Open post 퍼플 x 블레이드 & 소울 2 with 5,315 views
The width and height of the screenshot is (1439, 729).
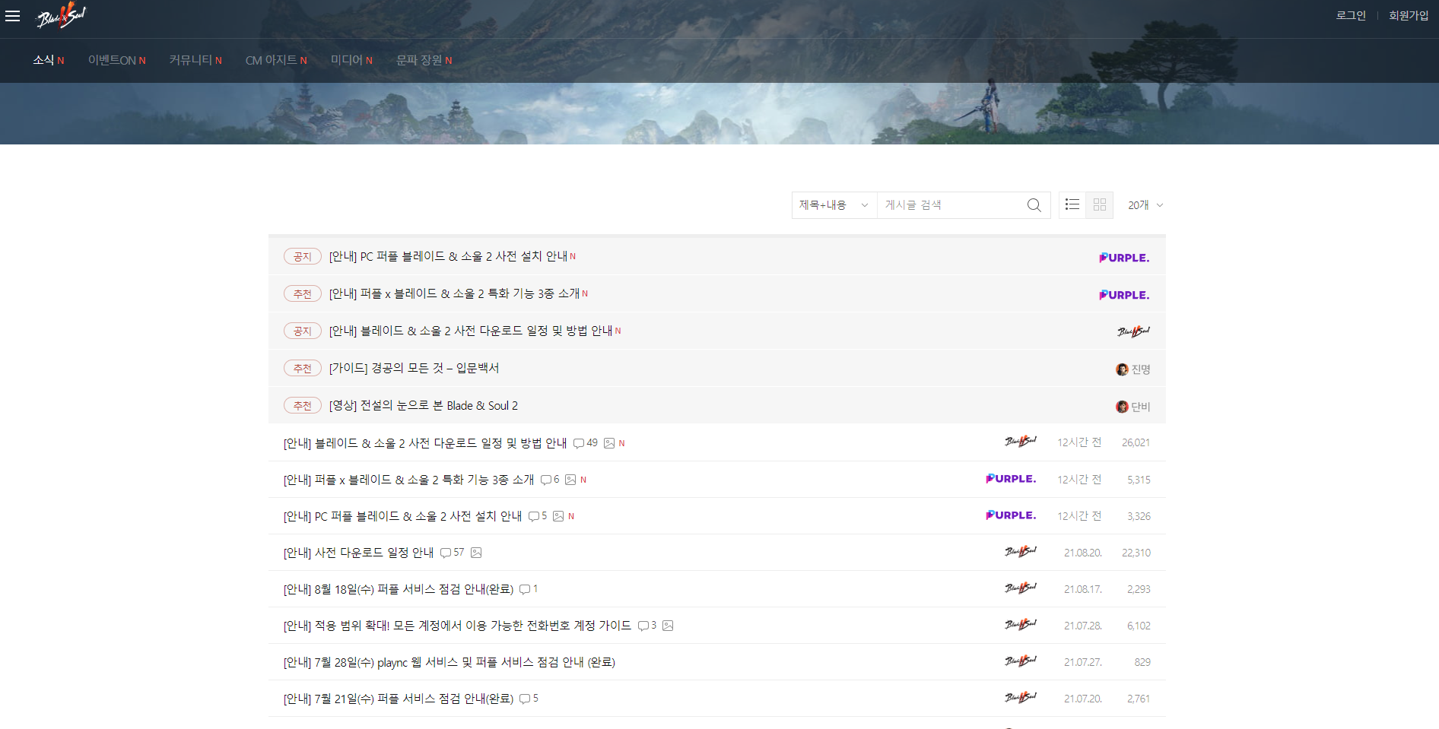[408, 480]
